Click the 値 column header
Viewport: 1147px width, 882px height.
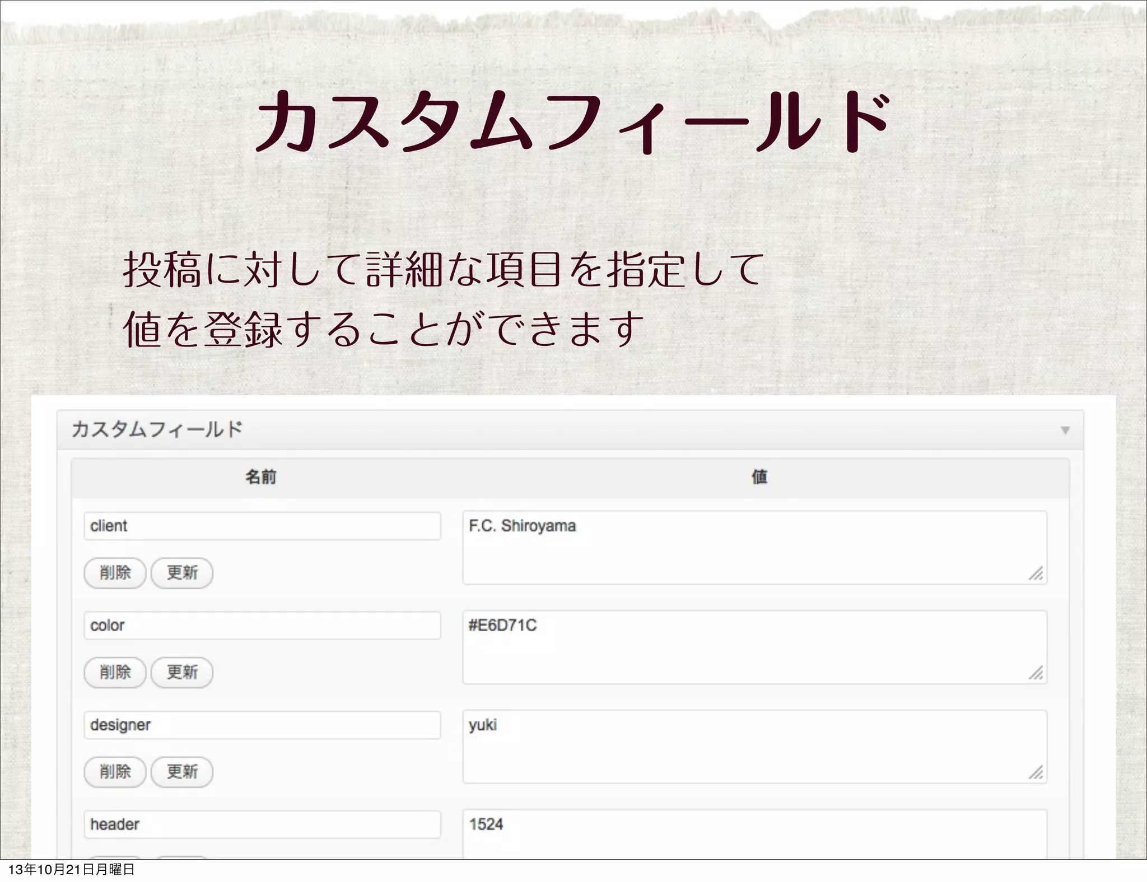[x=759, y=477]
